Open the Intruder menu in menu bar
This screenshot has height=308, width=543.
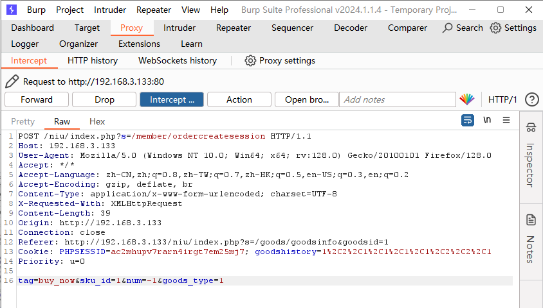110,10
